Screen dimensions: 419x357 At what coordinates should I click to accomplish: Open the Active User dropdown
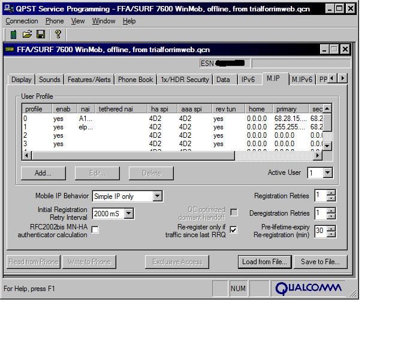tap(327, 173)
